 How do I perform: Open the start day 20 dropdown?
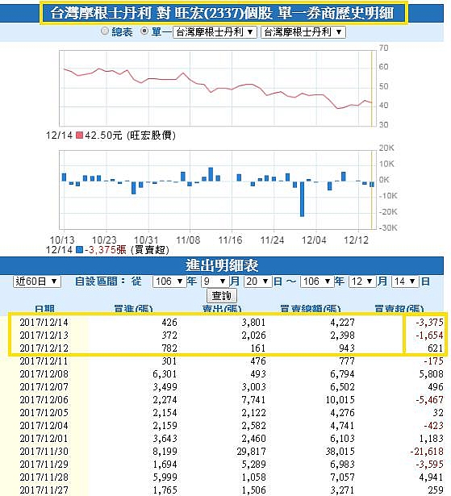pos(257,281)
